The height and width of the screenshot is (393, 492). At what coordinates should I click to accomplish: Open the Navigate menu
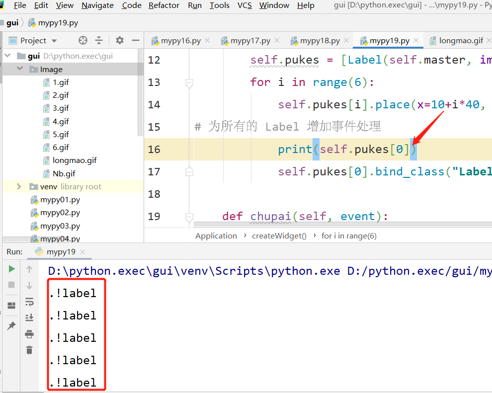[x=97, y=5]
